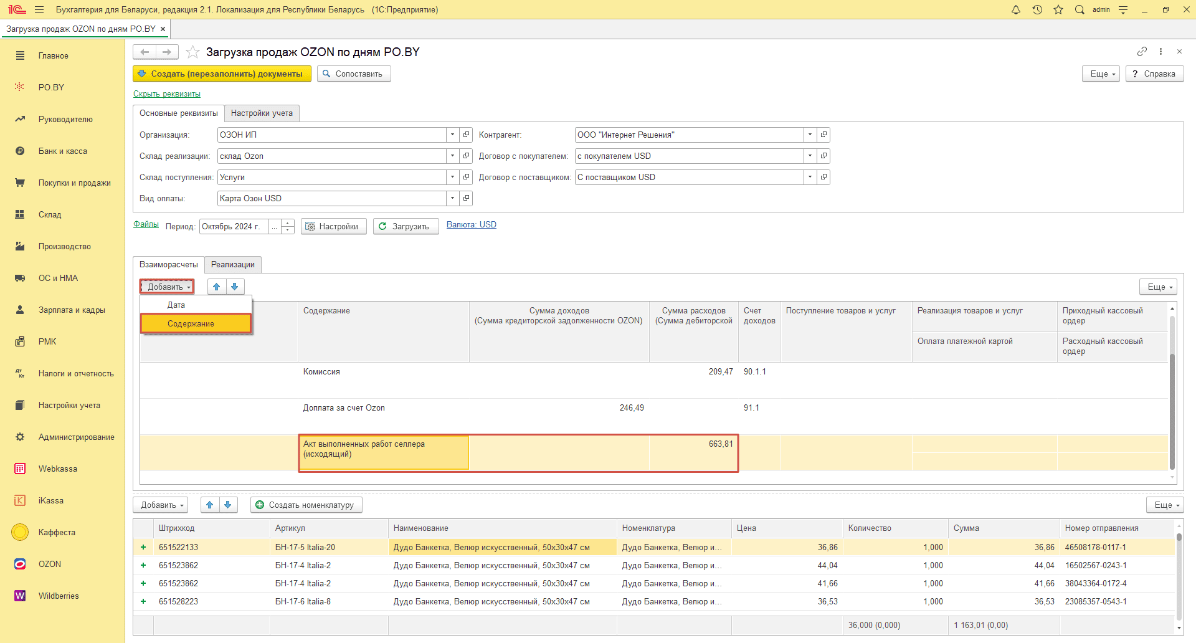This screenshot has width=1196, height=643.
Task: Expand the Склад поступления dropdown arrow
Action: pyautogui.click(x=453, y=177)
